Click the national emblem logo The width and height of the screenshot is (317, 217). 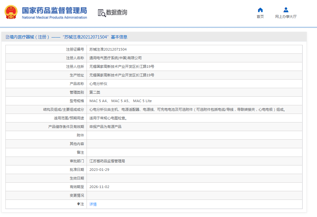click(x=11, y=12)
